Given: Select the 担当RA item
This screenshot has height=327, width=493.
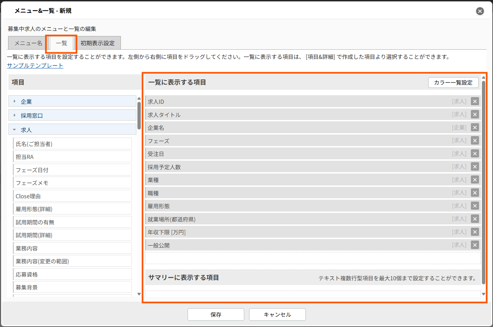Looking at the screenshot, I should pyautogui.click(x=72, y=157).
